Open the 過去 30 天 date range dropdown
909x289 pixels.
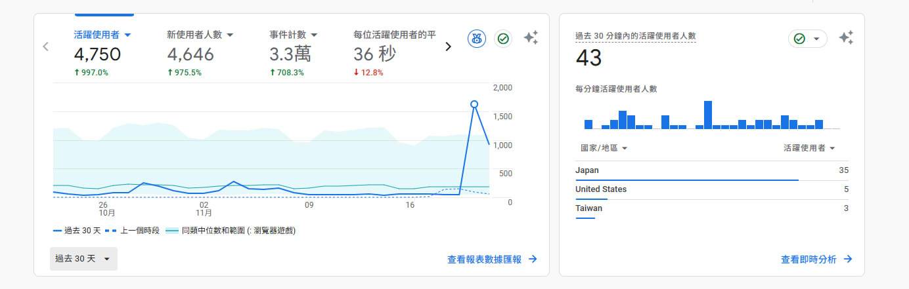pyautogui.click(x=83, y=259)
